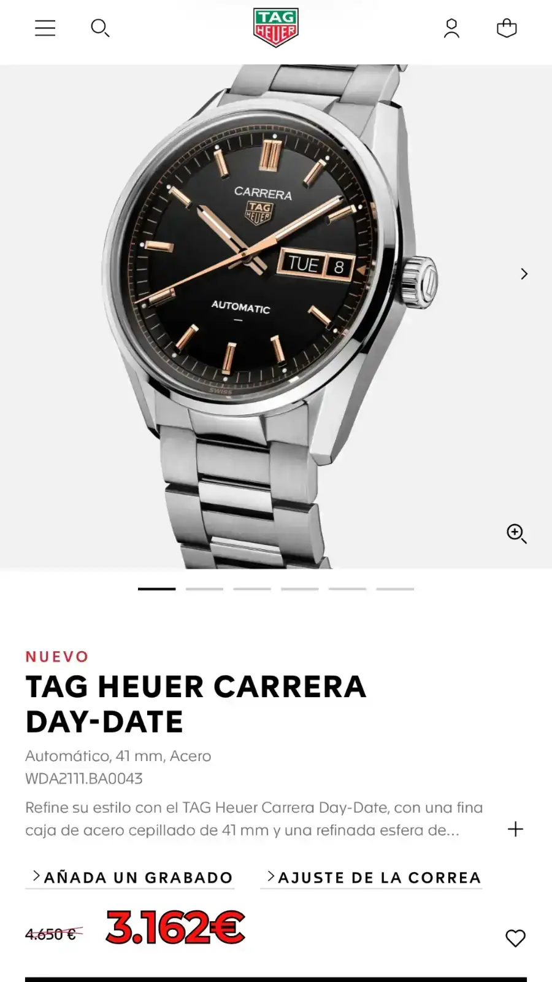
Task: Open the search magnifier icon
Action: click(x=100, y=28)
